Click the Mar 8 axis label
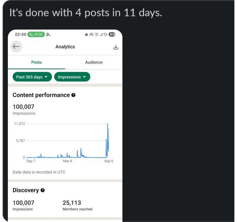Screen dimensions: 237x222 point(67,161)
